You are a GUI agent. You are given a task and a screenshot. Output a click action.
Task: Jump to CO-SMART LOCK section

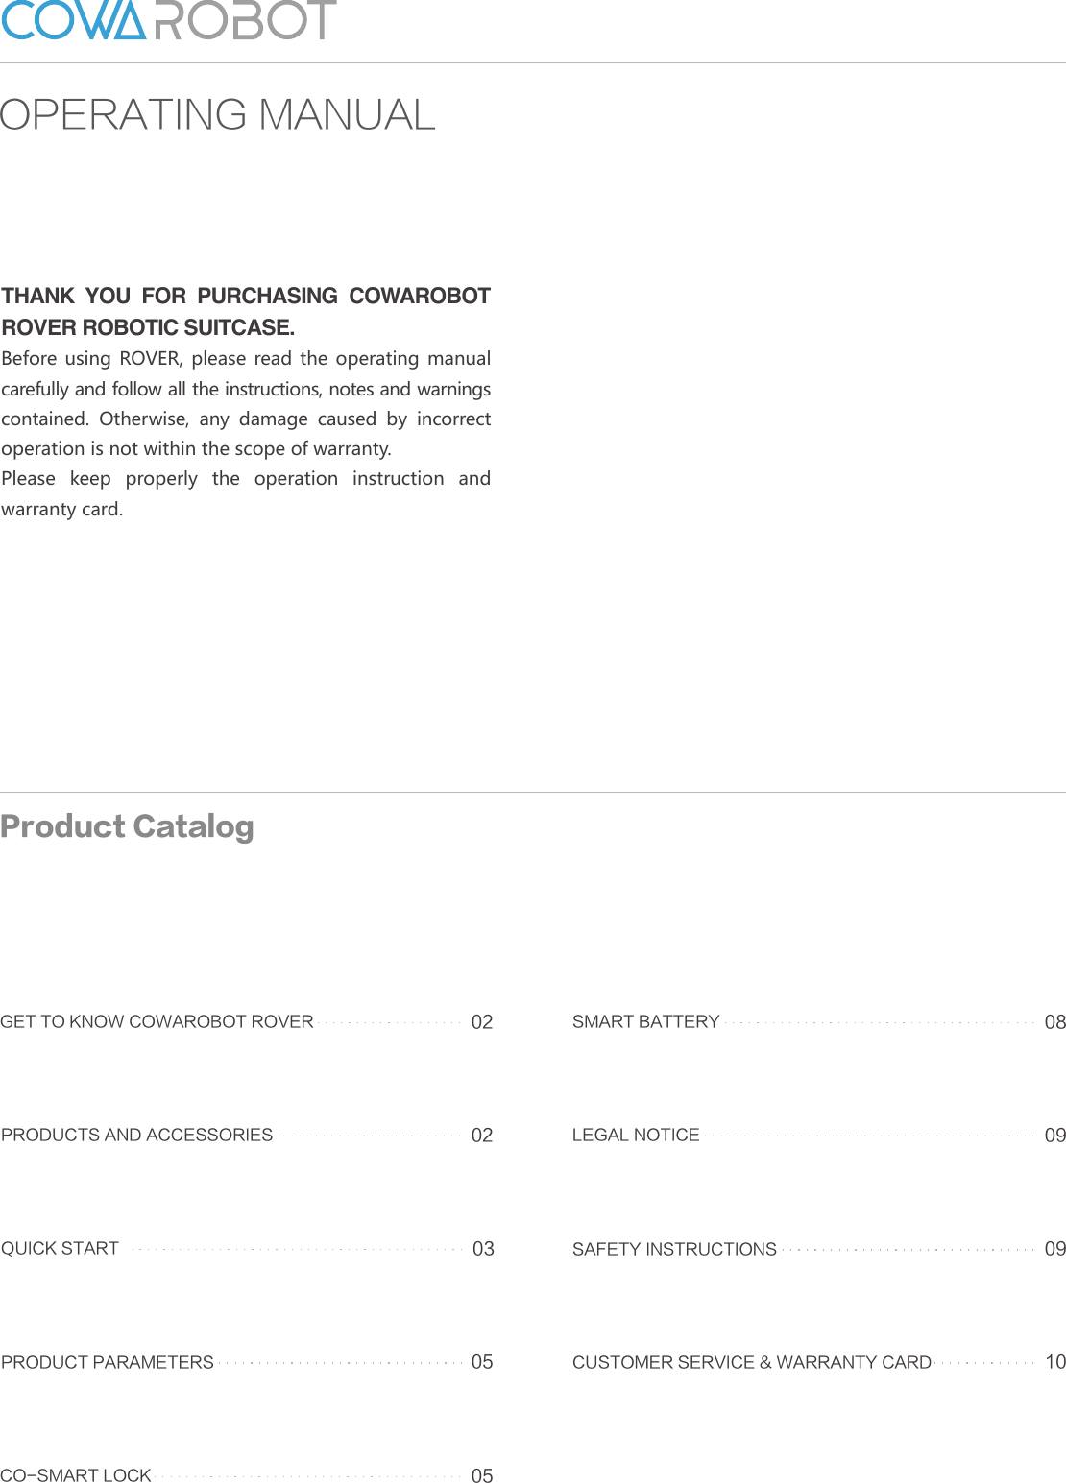click(246, 1475)
